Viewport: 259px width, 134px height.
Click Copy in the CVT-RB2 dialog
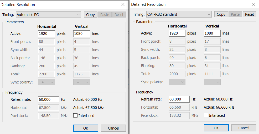pos(221,14)
